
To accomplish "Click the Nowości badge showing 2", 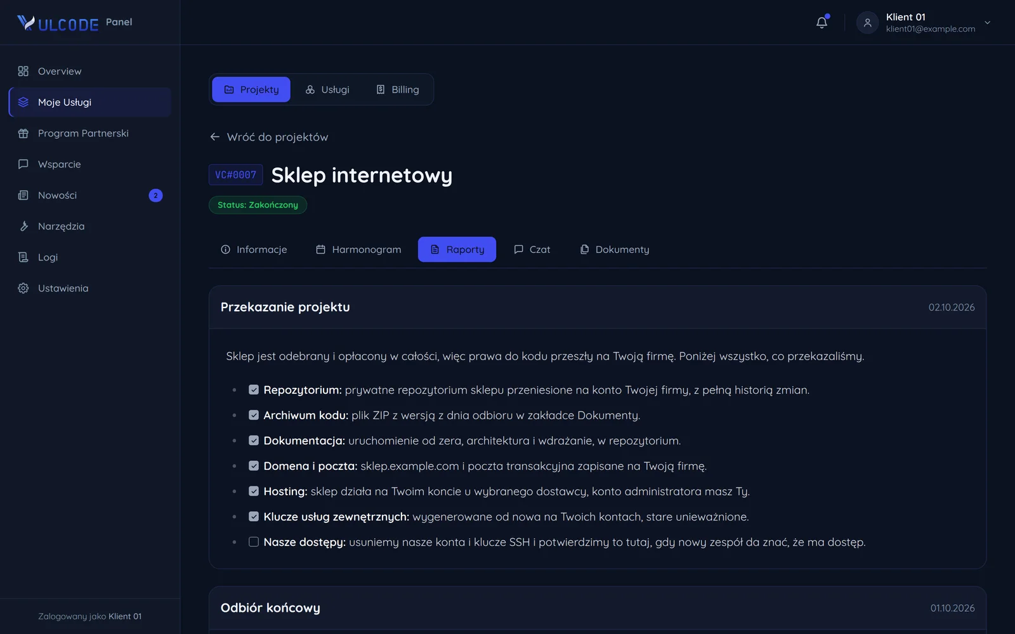I will coord(155,195).
